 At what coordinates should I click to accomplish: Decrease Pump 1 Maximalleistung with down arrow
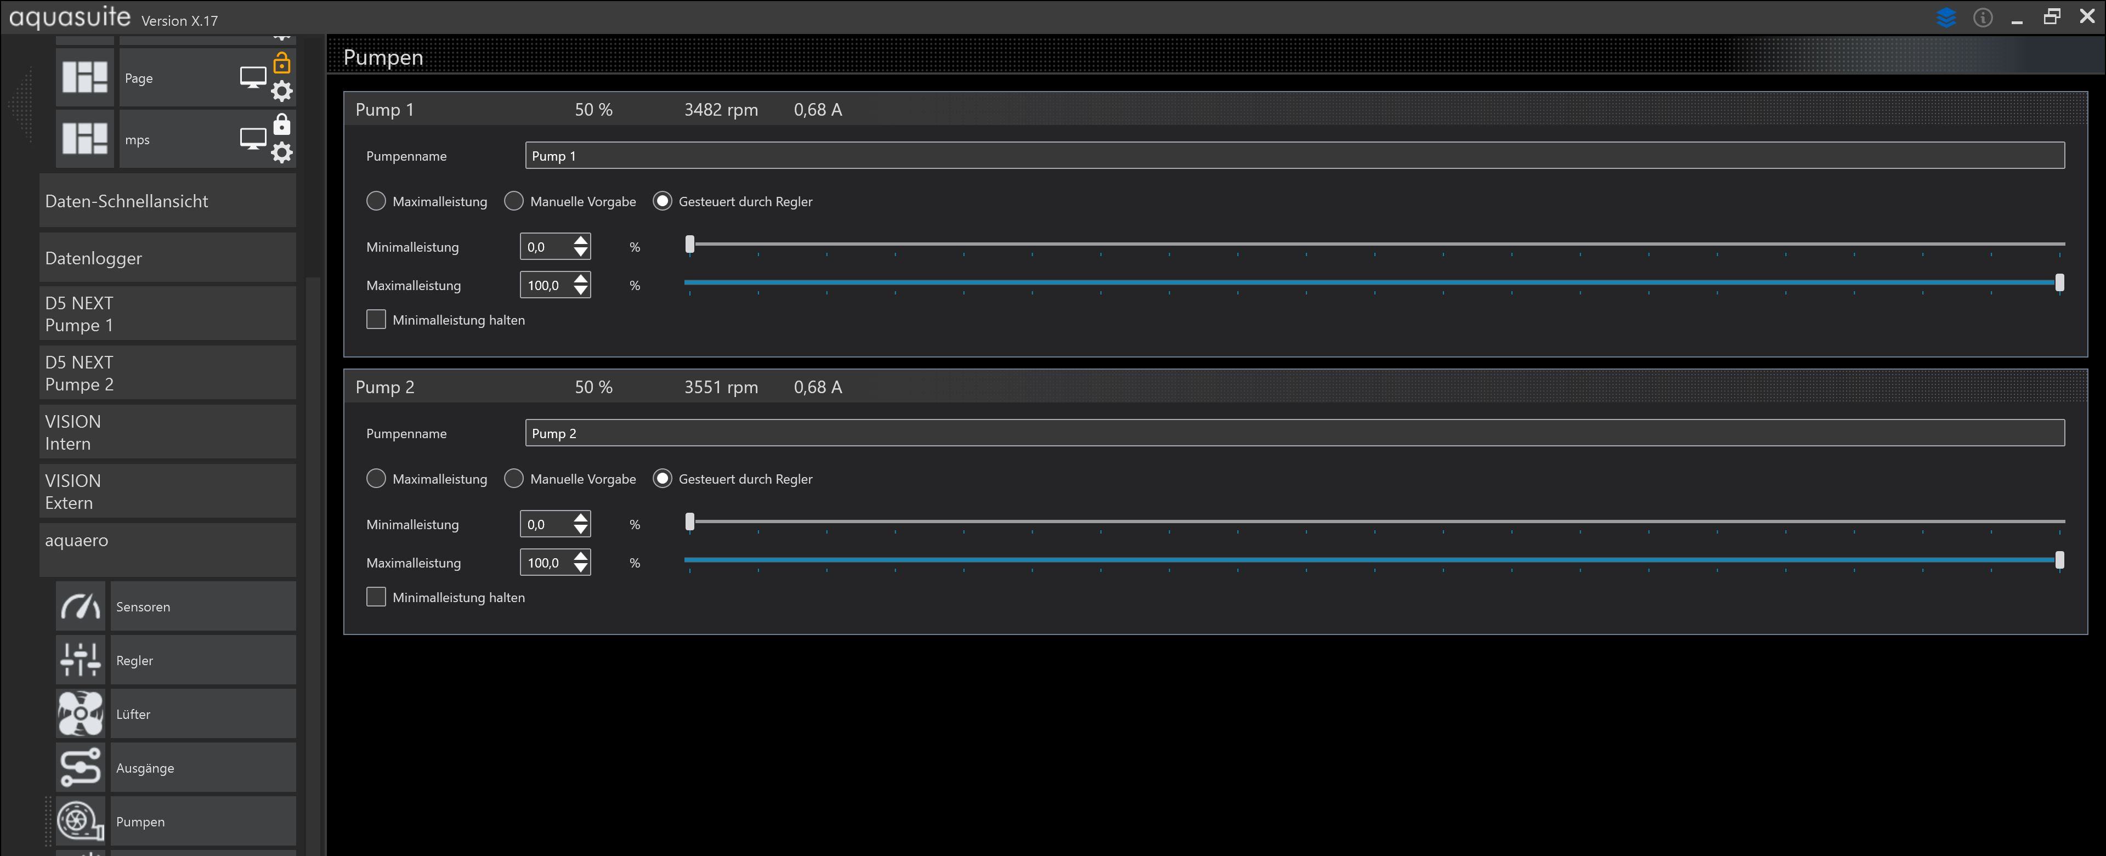[x=580, y=291]
